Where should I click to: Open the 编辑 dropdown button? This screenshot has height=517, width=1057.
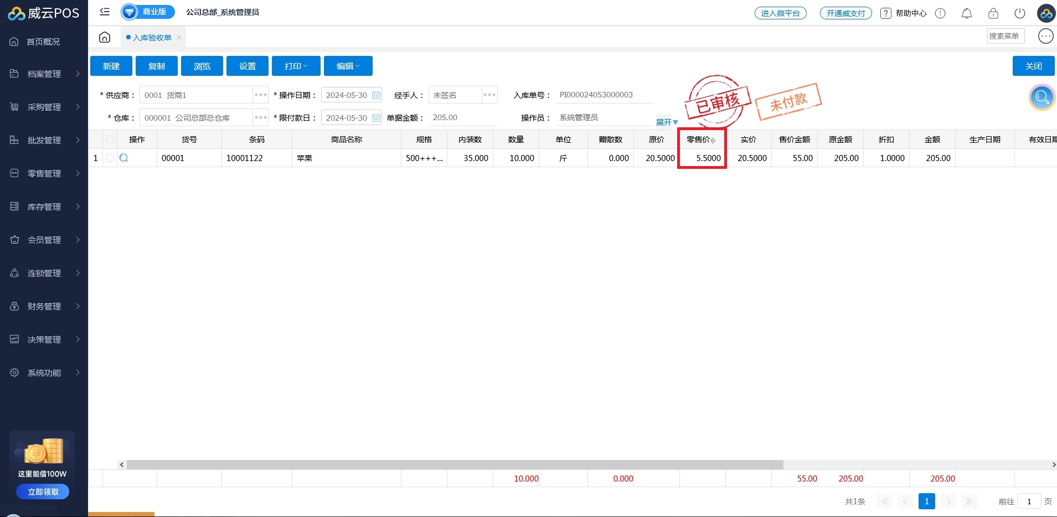[x=348, y=66]
